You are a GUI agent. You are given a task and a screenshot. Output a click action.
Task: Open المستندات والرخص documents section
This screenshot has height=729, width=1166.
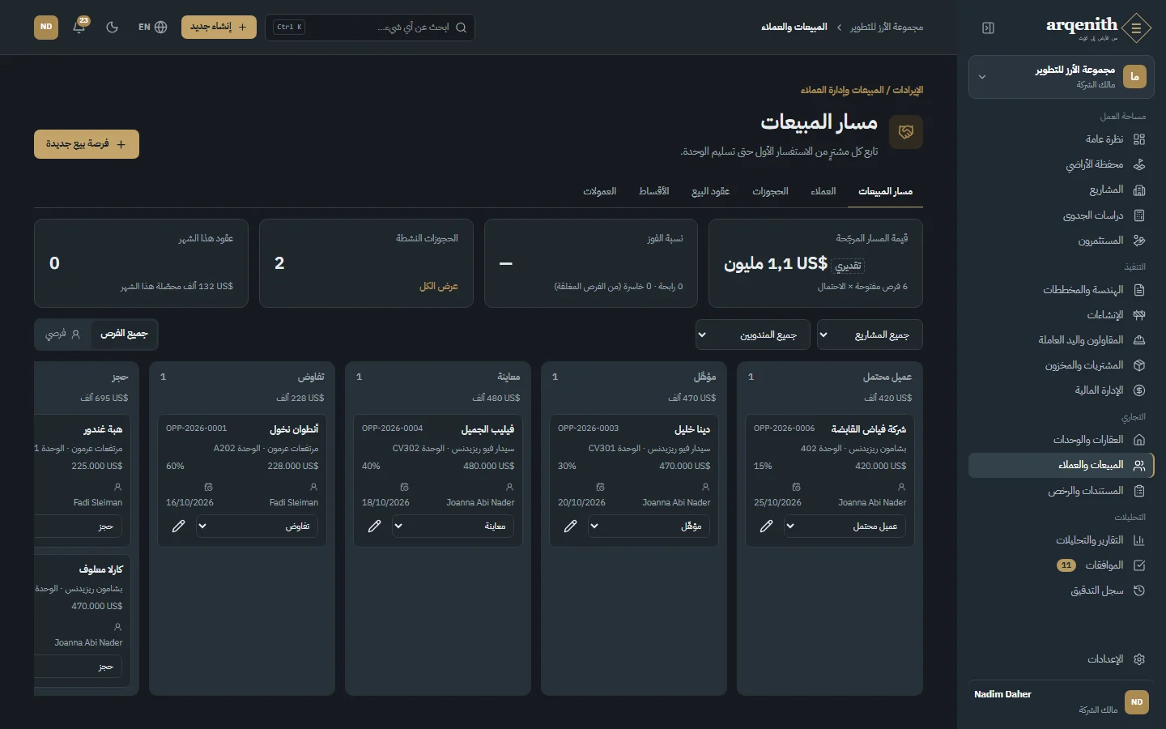coord(1061,491)
